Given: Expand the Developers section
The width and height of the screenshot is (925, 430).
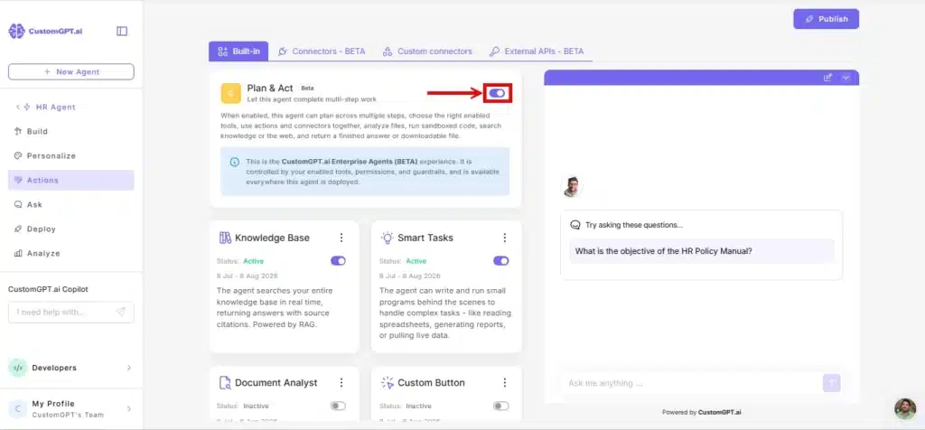Looking at the screenshot, I should coord(129,368).
